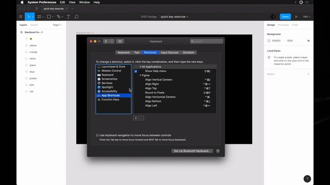Click the Present play icon
This screenshot has height=185, width=330.
[296, 16]
